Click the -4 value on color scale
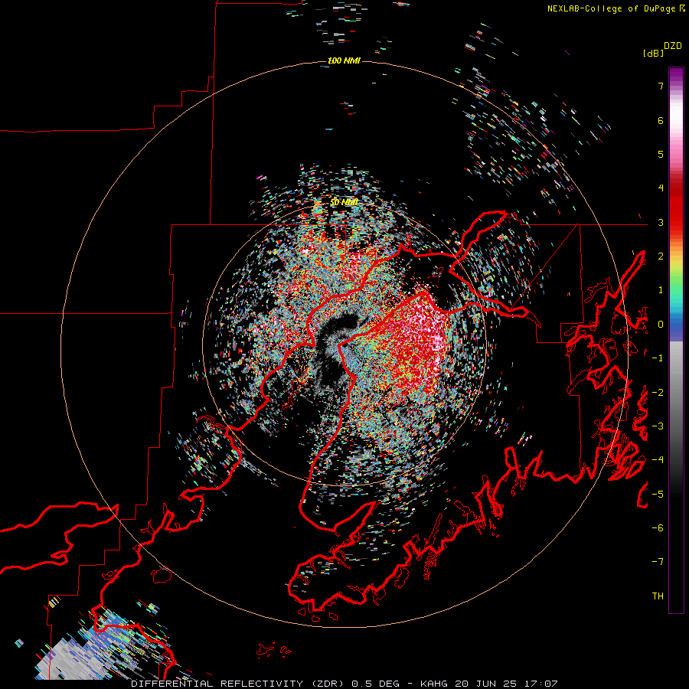Screen dimensions: 689x689 [658, 460]
